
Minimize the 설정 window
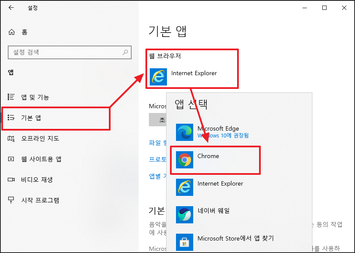[305, 8]
